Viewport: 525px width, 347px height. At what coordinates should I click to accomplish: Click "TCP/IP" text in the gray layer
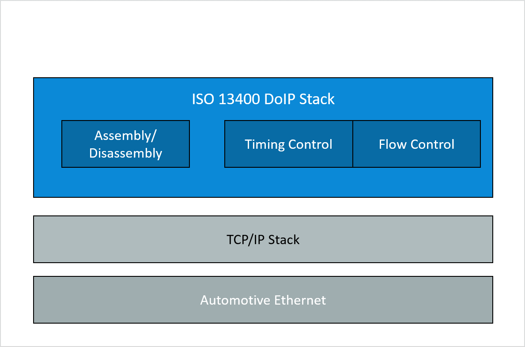coord(246,240)
